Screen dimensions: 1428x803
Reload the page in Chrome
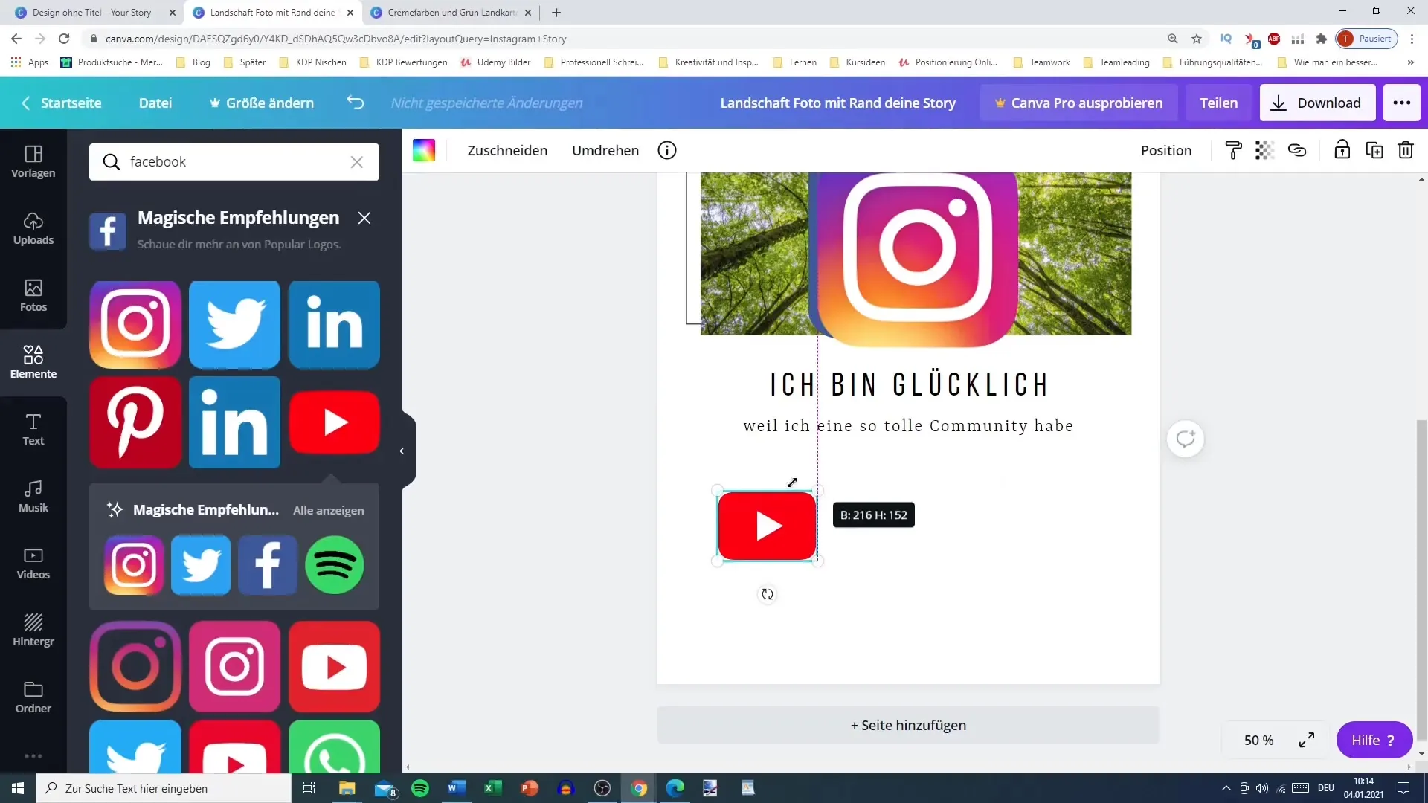click(x=64, y=39)
